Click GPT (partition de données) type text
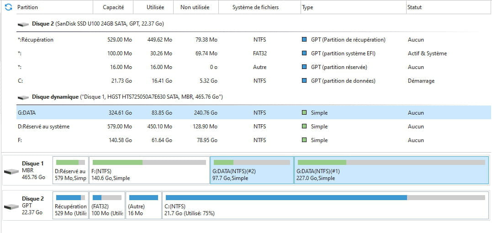This screenshot has height=233, width=492. coord(343,81)
